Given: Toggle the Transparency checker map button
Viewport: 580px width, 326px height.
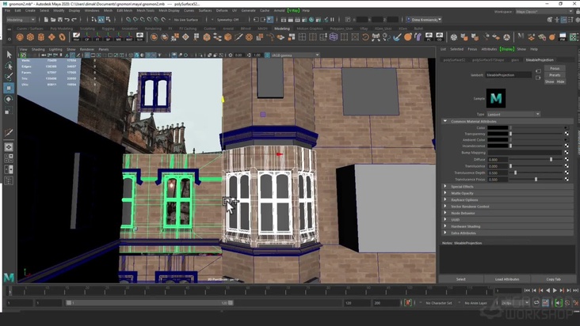Looking at the screenshot, I should (567, 134).
